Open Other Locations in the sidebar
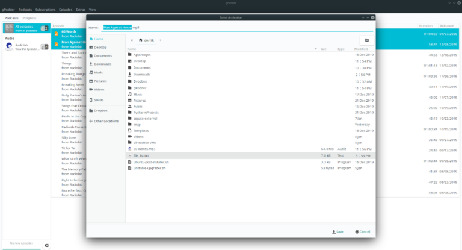Image resolution: width=462 pixels, height=250 pixels. tap(106, 121)
